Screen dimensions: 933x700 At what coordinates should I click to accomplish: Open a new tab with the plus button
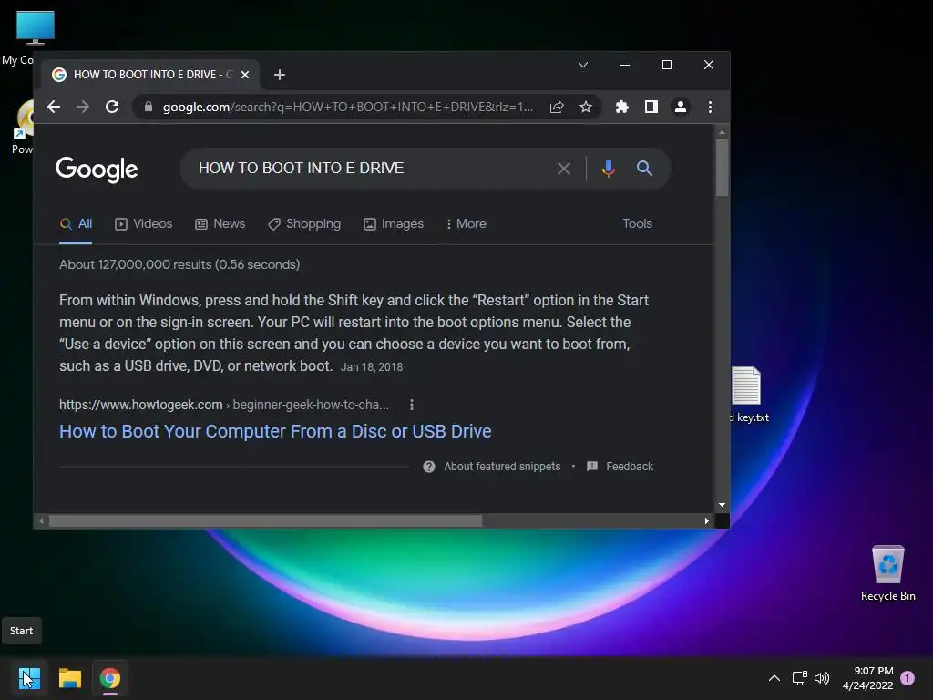[280, 75]
